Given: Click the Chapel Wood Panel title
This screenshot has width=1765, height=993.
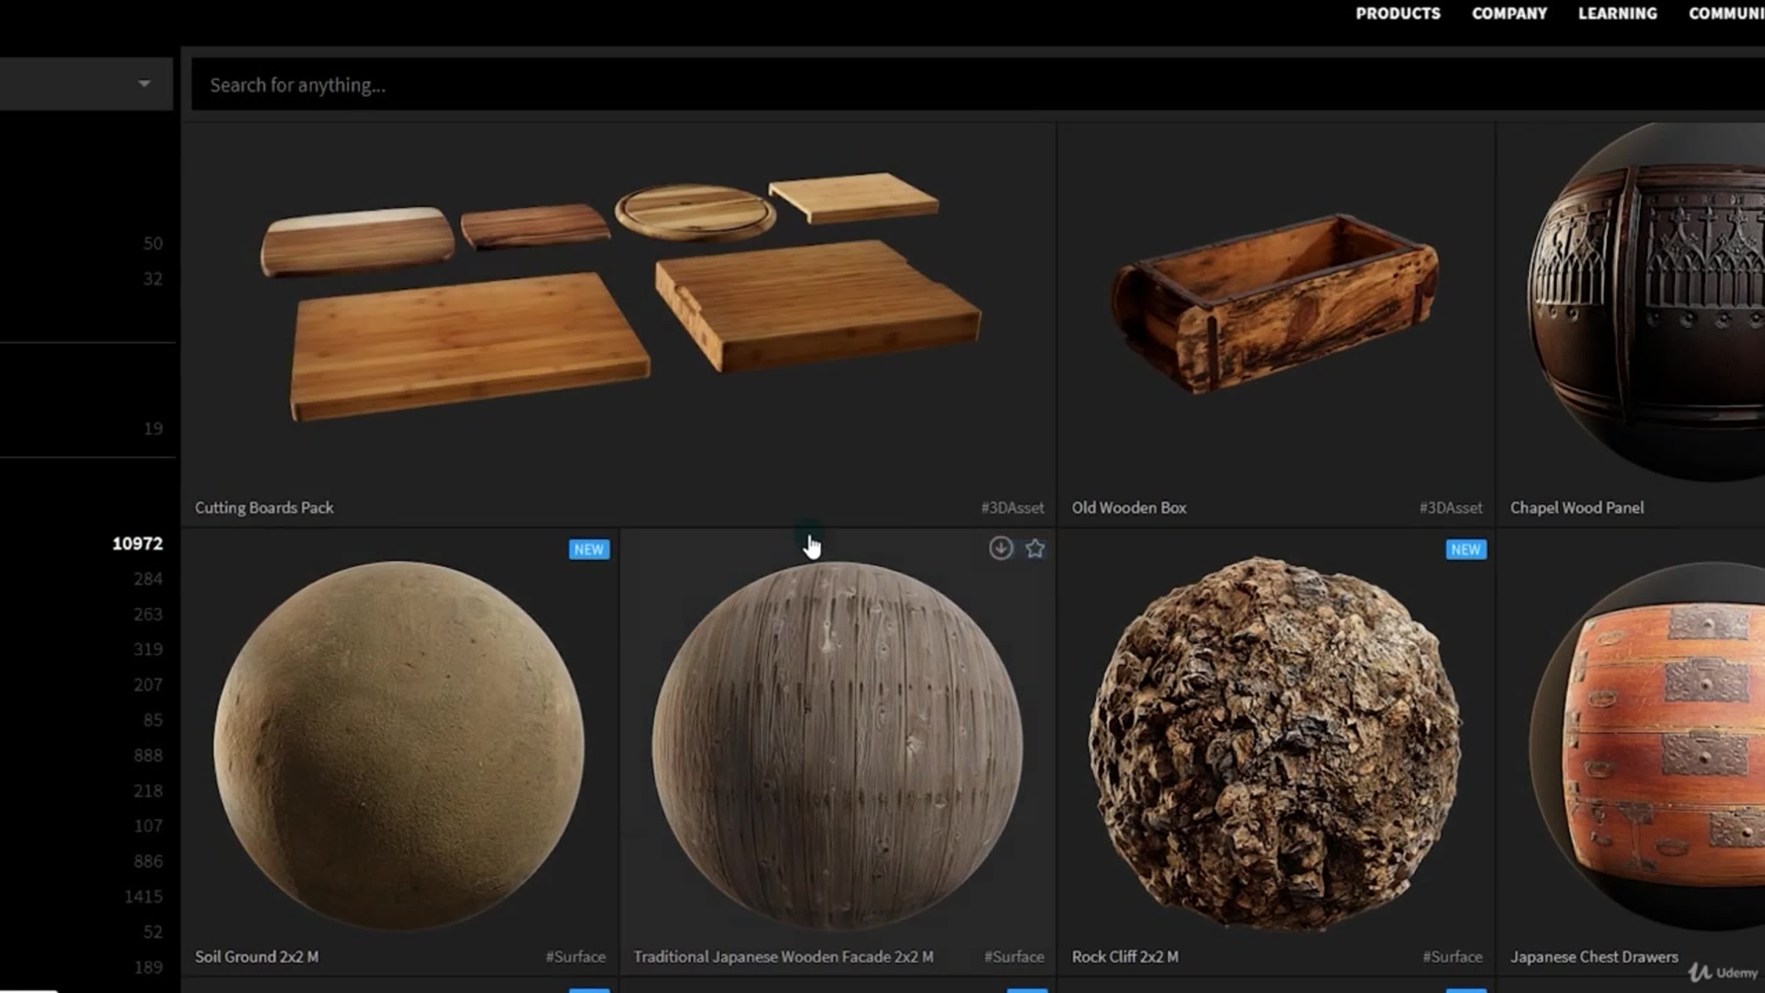Looking at the screenshot, I should point(1577,508).
